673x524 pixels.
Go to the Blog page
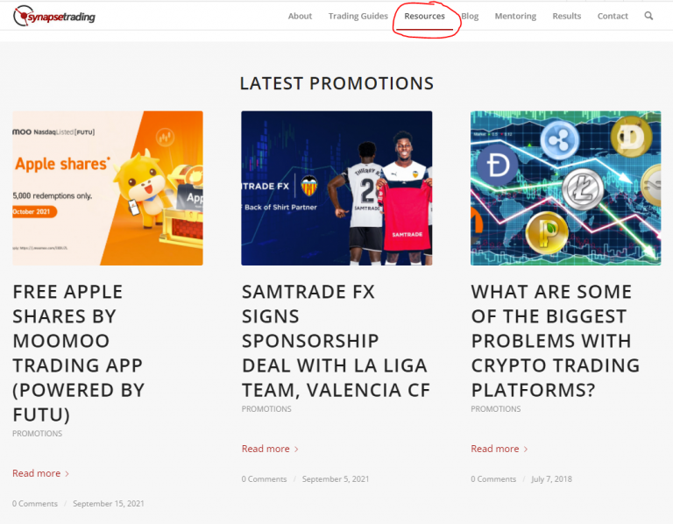[470, 16]
